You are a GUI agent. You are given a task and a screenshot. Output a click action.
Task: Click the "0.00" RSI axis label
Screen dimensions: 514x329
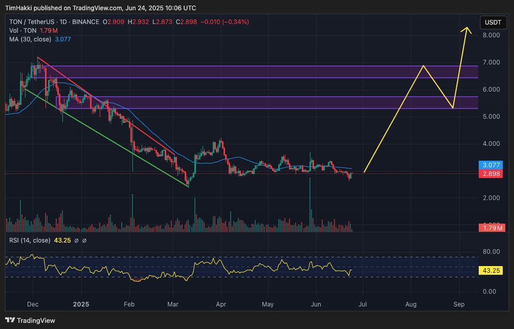click(489, 292)
